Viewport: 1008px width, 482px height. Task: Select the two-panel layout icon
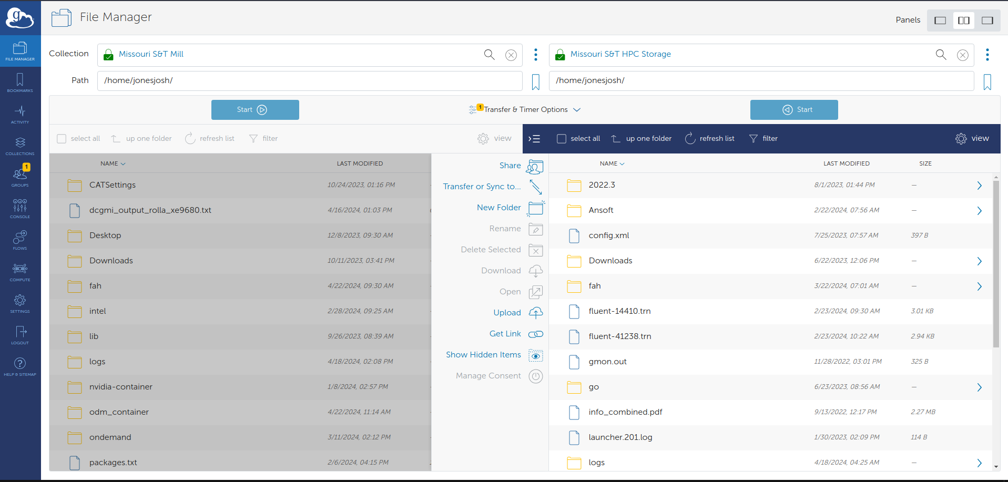tap(963, 20)
